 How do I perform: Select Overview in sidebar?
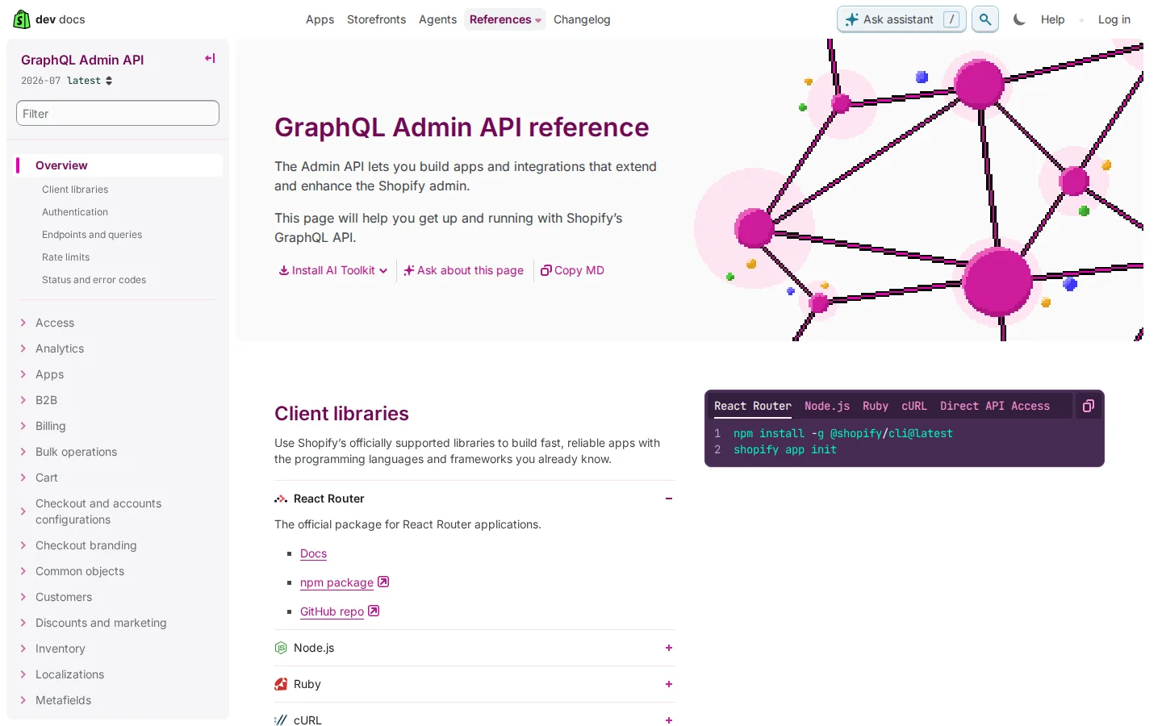click(119, 165)
